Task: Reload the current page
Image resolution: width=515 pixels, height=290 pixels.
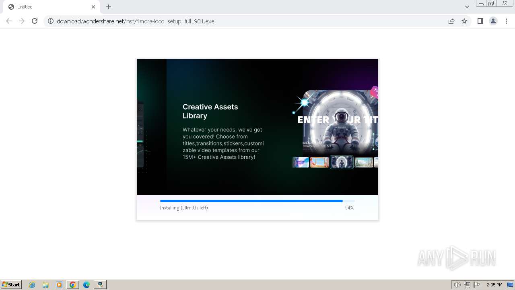Action: click(x=35, y=21)
